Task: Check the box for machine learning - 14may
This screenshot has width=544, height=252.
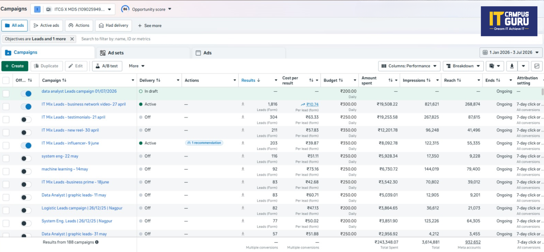Action: (x=6, y=171)
